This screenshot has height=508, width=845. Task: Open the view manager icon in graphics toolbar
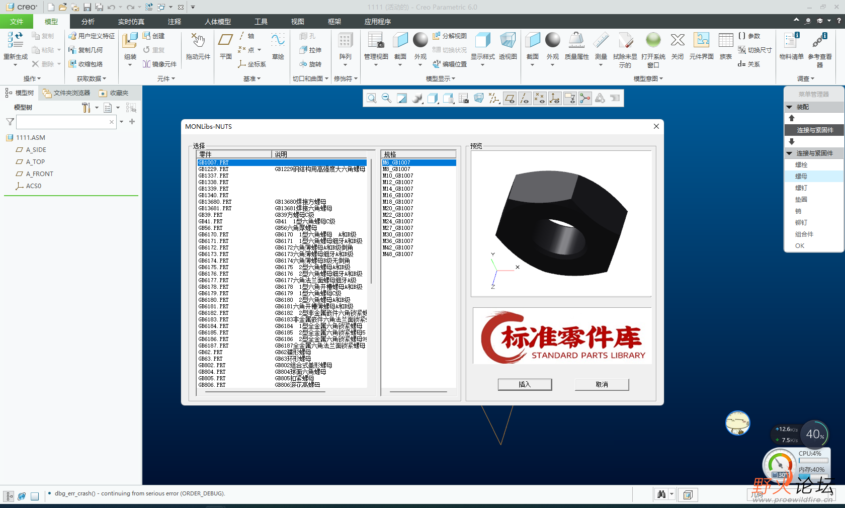pos(463,98)
